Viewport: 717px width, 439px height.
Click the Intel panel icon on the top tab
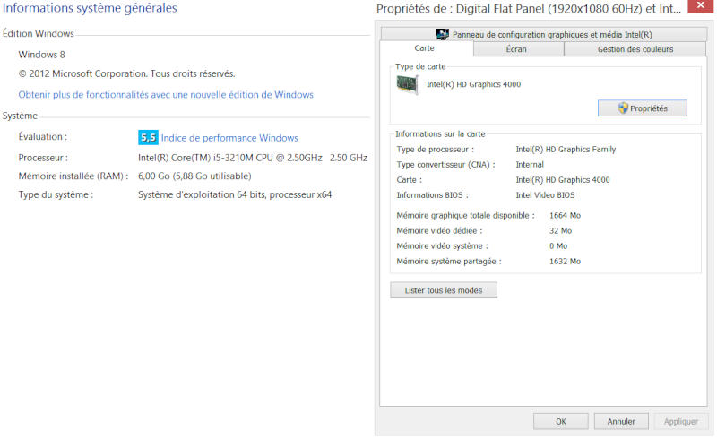[x=442, y=34]
